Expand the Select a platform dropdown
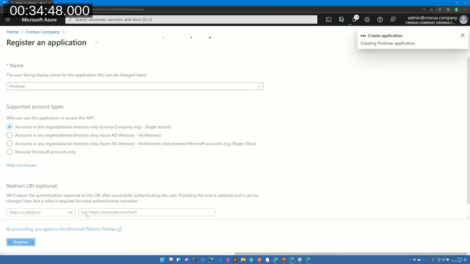Screen dimensions: 470x264 41,212
